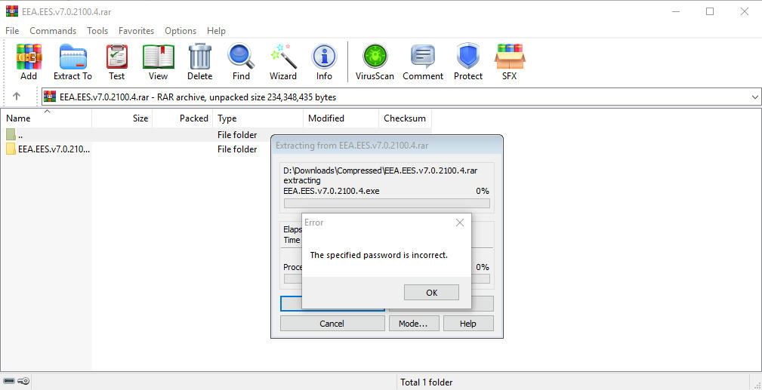Click the Find magnifier icon

pos(241,57)
